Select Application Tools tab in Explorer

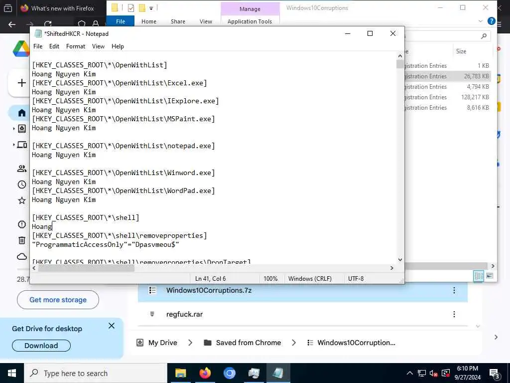tap(250, 21)
